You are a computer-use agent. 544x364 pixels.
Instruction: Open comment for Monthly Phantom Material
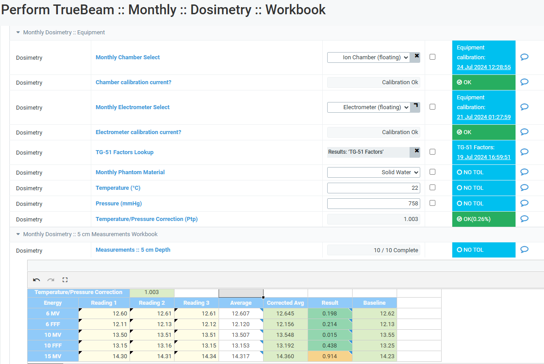[x=524, y=172]
